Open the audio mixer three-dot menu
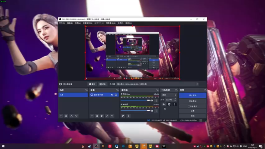Viewport: 265px width, 149px height. tap(129, 116)
